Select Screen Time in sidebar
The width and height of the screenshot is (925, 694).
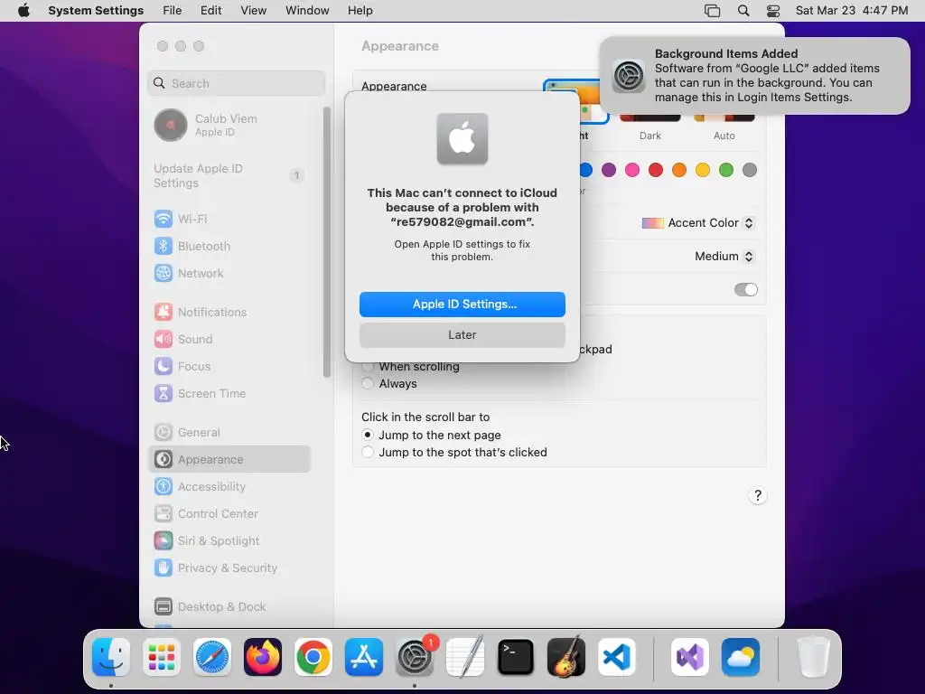[x=229, y=394]
